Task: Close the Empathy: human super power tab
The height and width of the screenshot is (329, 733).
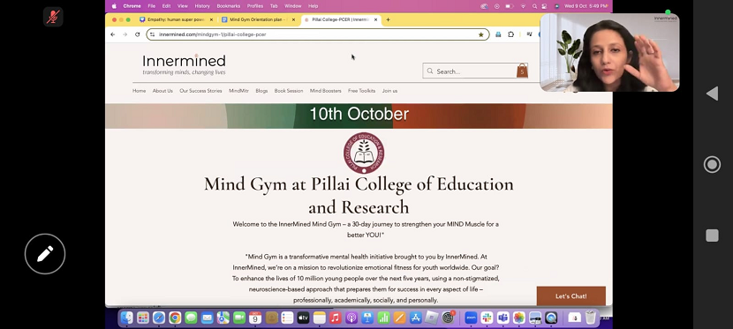Action: click(x=211, y=19)
